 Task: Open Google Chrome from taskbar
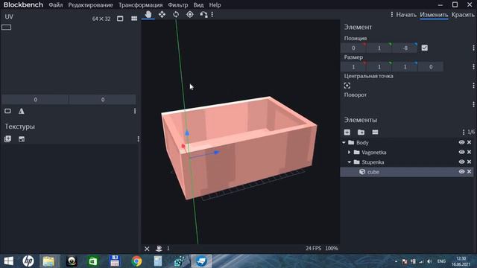(136, 261)
